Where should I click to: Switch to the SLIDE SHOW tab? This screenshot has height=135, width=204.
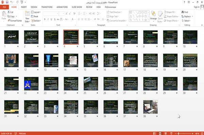(77, 7)
